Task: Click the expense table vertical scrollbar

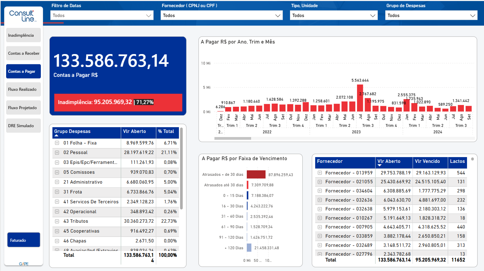Action: coord(181,168)
